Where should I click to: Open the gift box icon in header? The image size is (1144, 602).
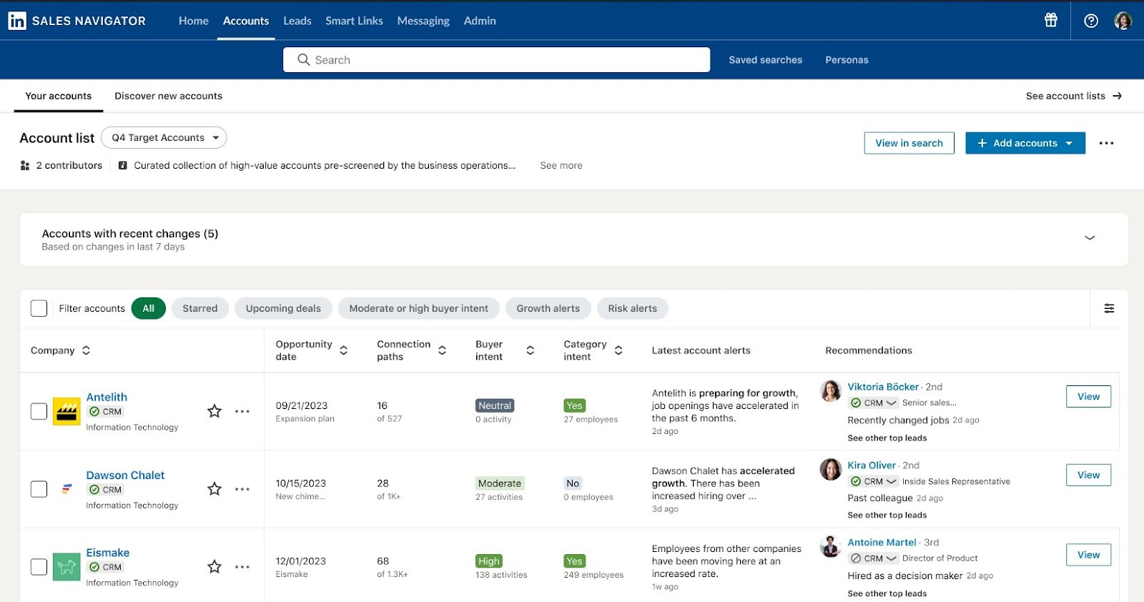1050,20
